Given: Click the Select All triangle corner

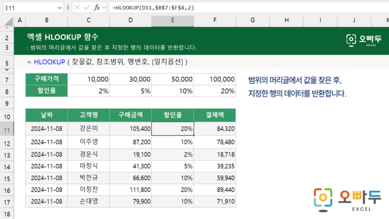Looking at the screenshot, I should 8,21.
